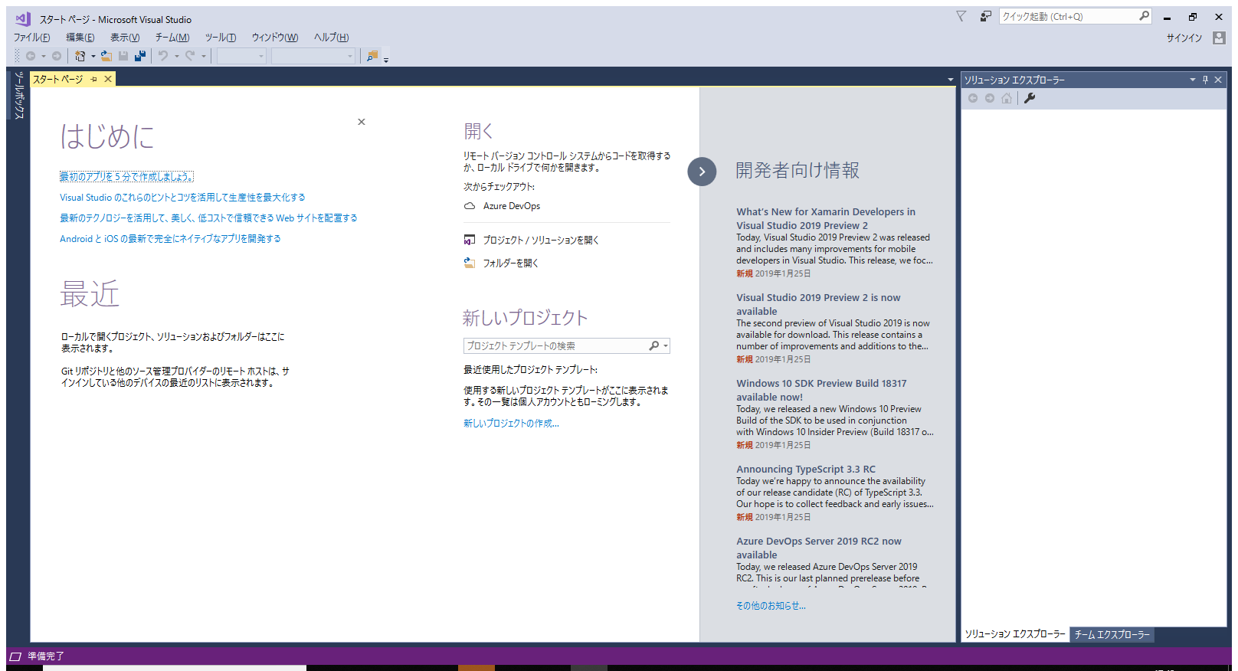Open Announcing TypeScript 3.3 RC article
The height and width of the screenshot is (671, 1238).
pos(806,469)
